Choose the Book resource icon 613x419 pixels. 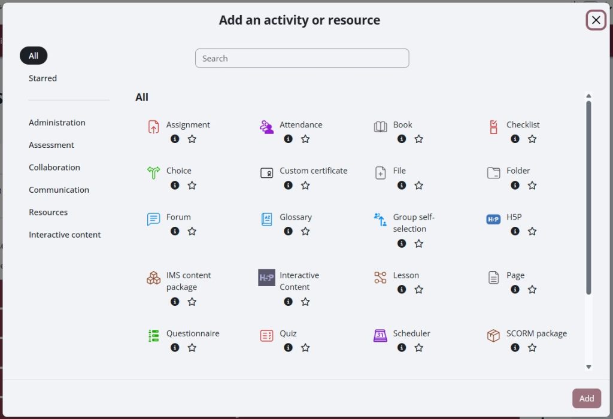[x=380, y=126]
